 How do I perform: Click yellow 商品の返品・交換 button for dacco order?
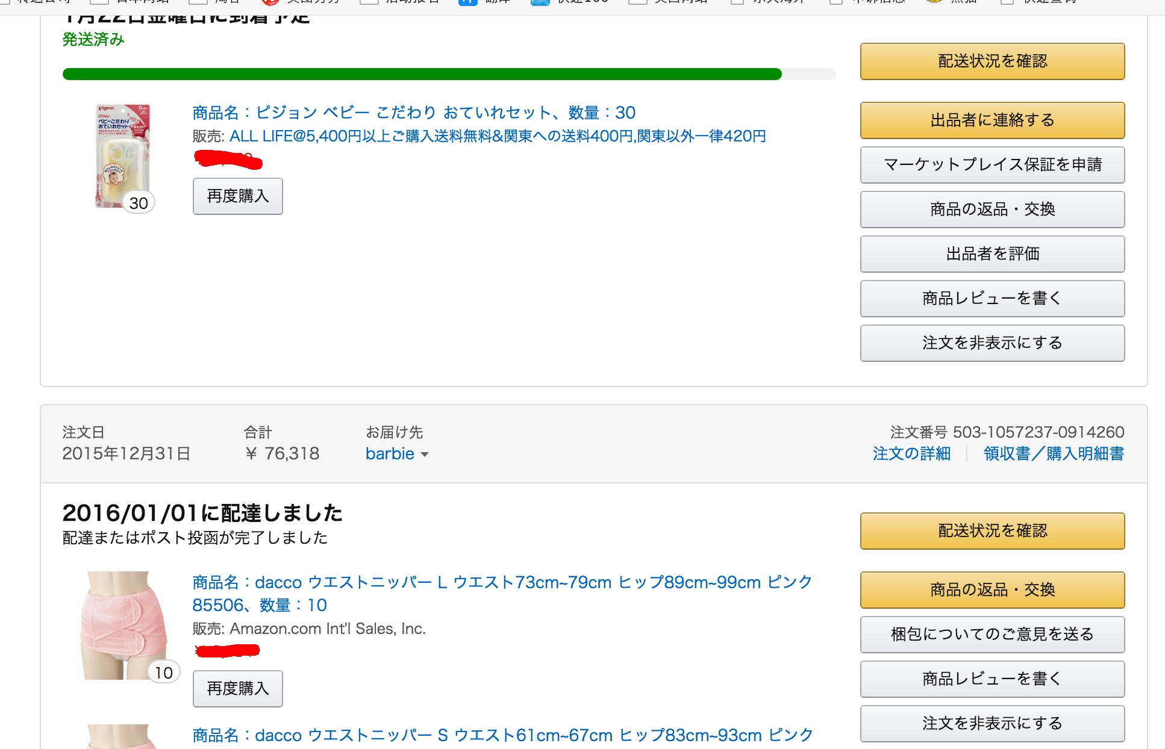pyautogui.click(x=992, y=590)
